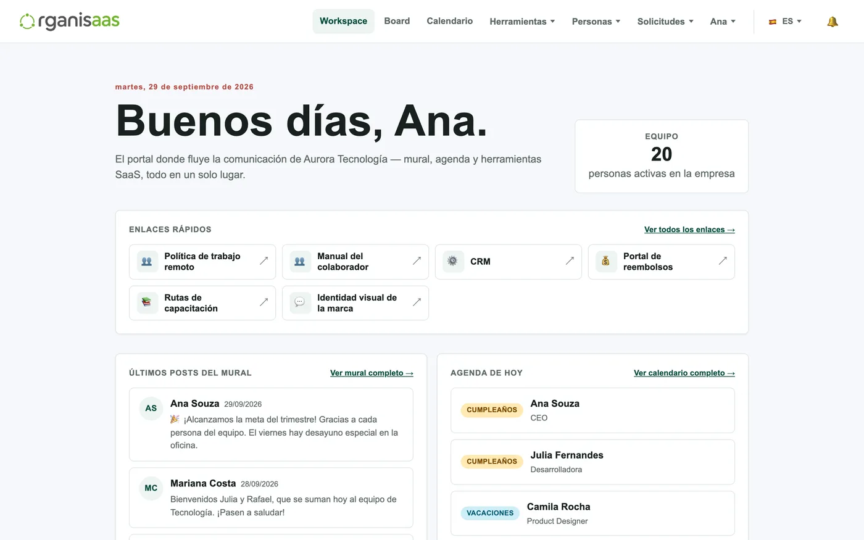This screenshot has height=540, width=864.
Task: Go to the Board tab
Action: [x=397, y=21]
